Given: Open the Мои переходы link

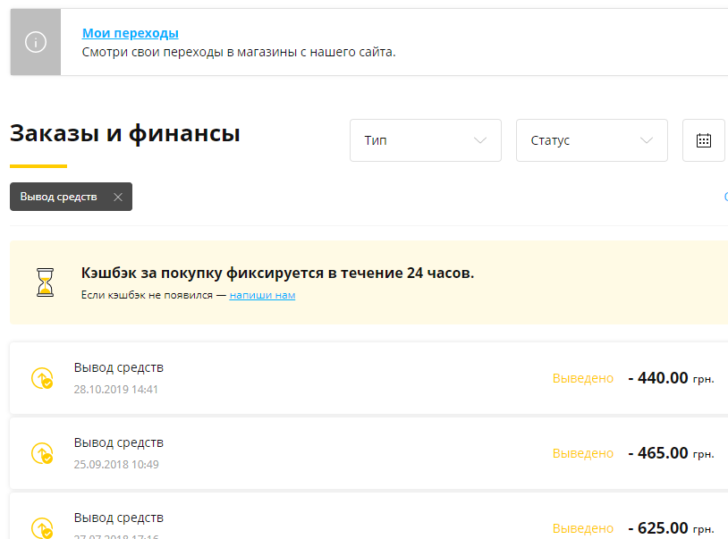Looking at the screenshot, I should [x=130, y=33].
